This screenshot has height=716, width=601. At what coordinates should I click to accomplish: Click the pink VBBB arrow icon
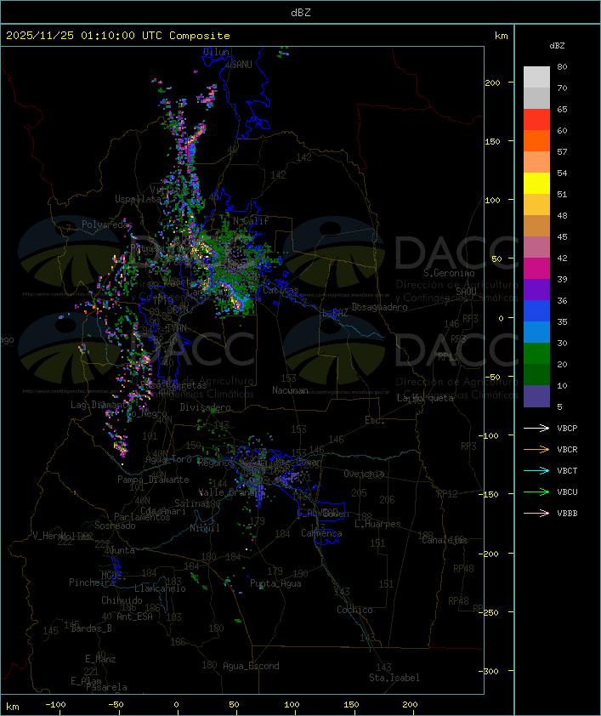click(x=536, y=513)
